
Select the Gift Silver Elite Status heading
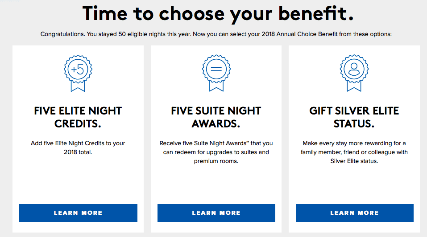tap(354, 117)
